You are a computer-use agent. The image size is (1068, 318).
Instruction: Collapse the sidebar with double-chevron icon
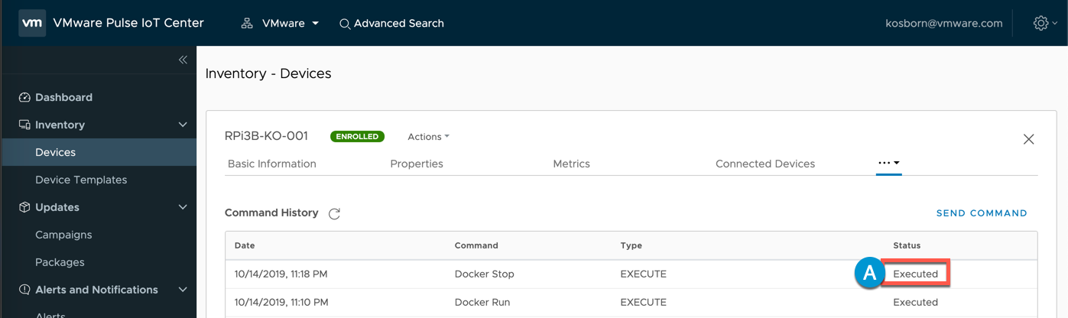[183, 60]
